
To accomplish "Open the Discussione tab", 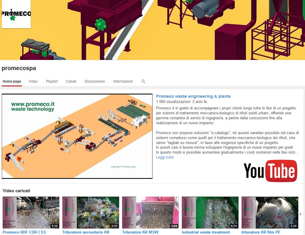I will tap(95, 81).
